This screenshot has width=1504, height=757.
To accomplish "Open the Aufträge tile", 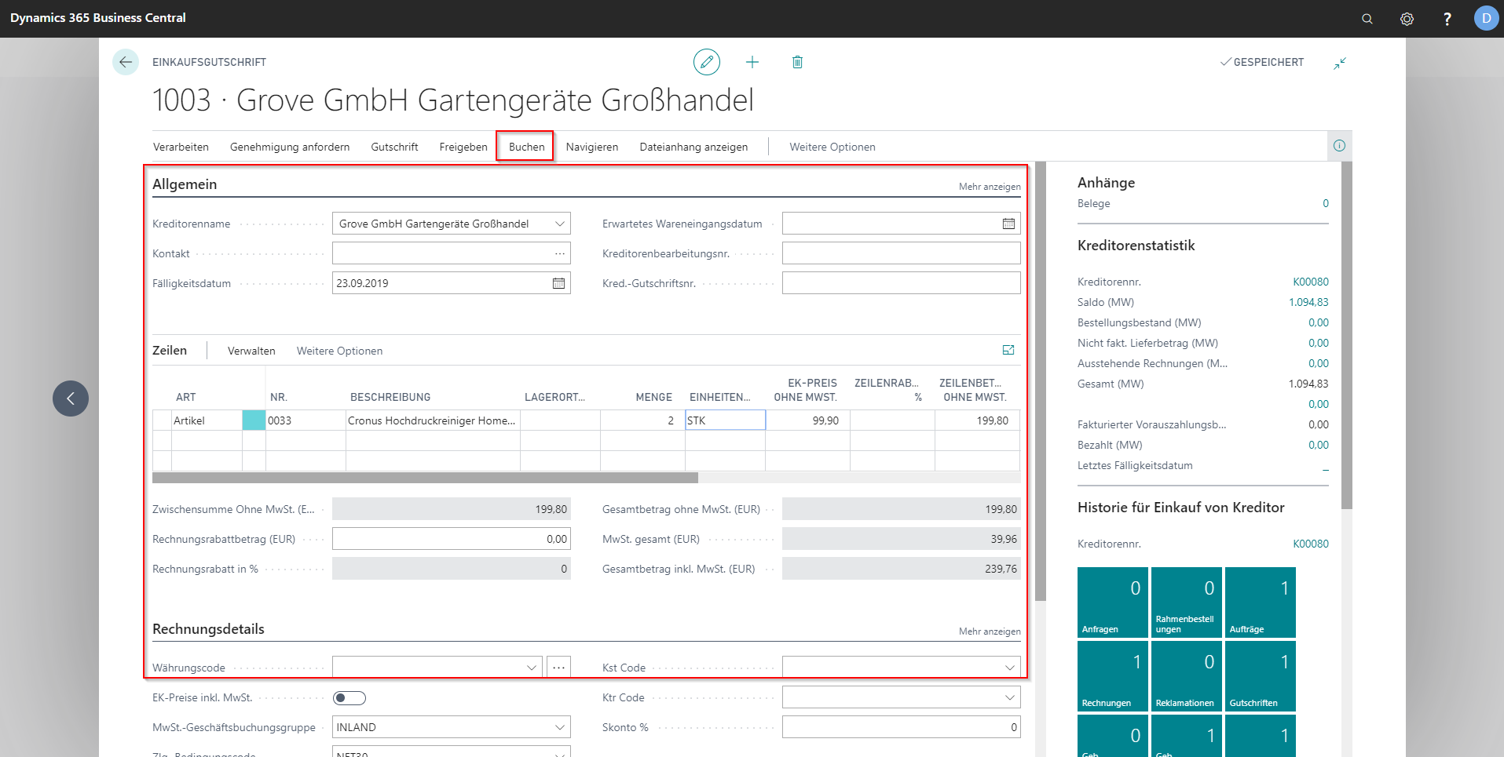I will [1260, 602].
